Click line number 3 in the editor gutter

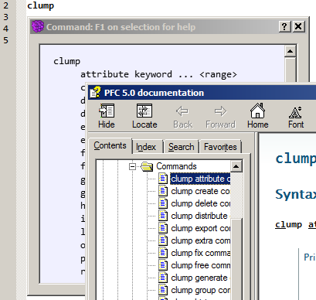5,17
